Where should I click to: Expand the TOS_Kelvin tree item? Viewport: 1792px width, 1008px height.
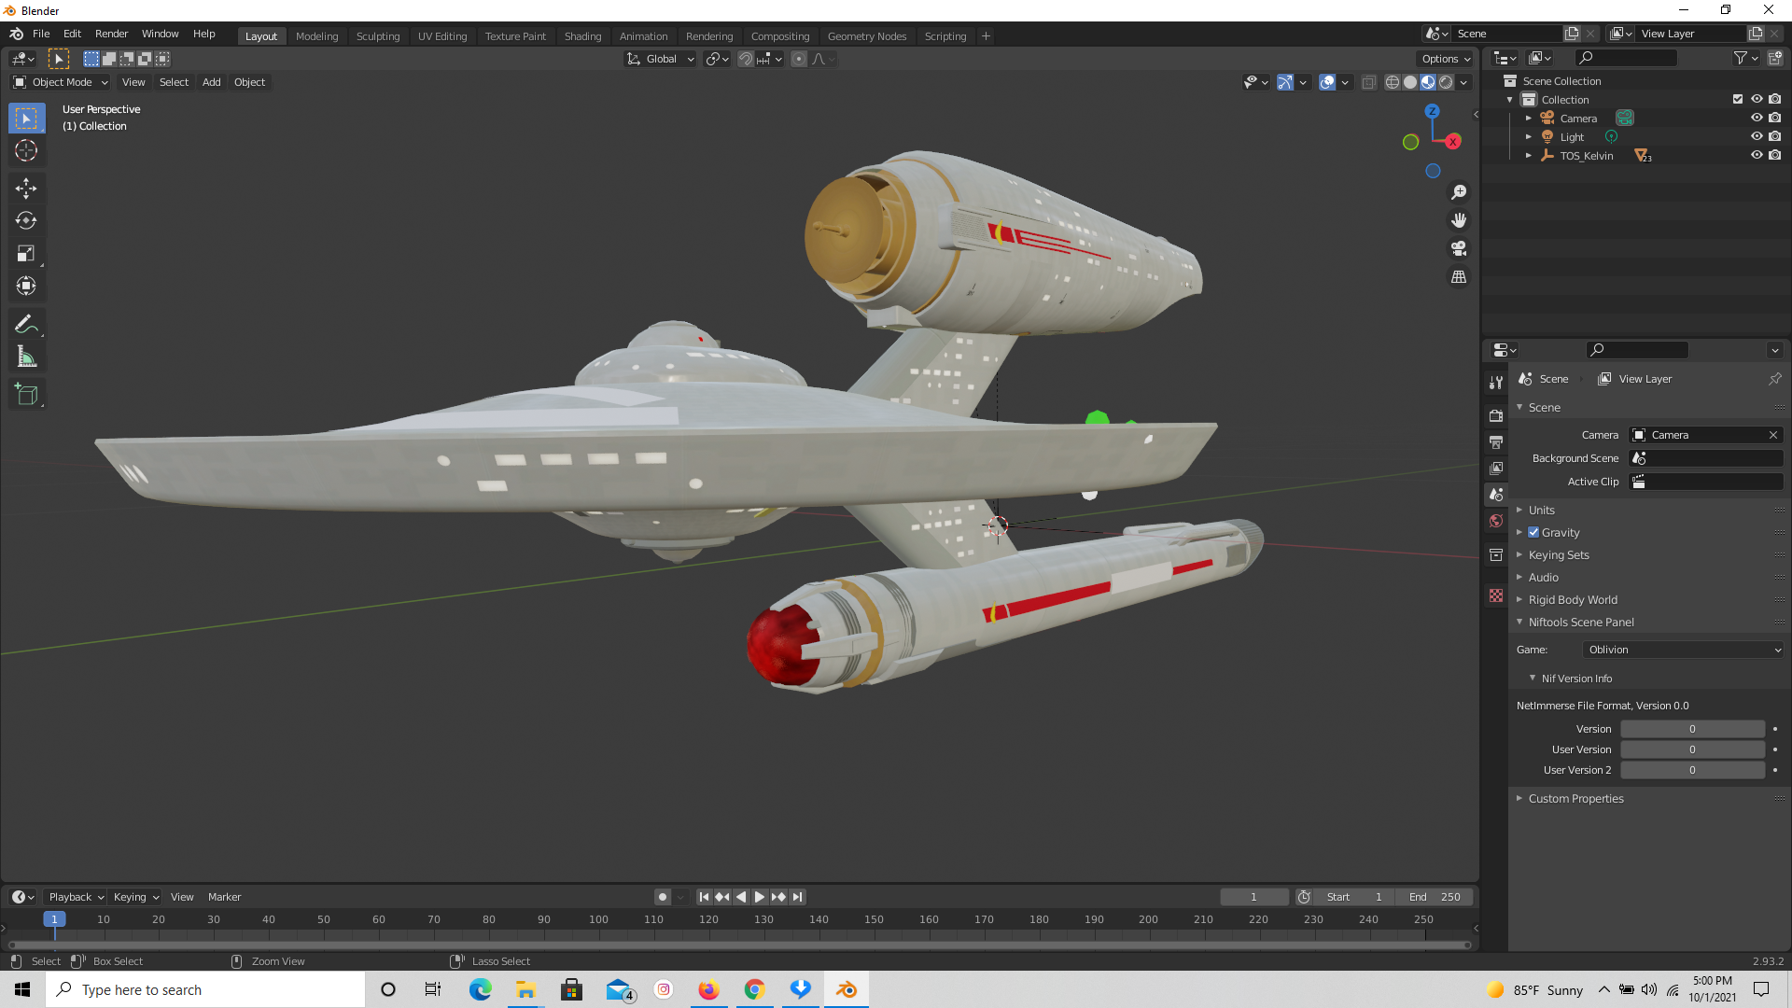(x=1529, y=155)
